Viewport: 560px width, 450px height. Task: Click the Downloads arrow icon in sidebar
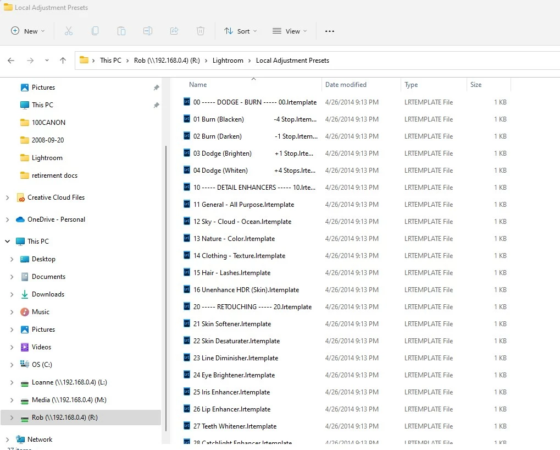[25, 294]
